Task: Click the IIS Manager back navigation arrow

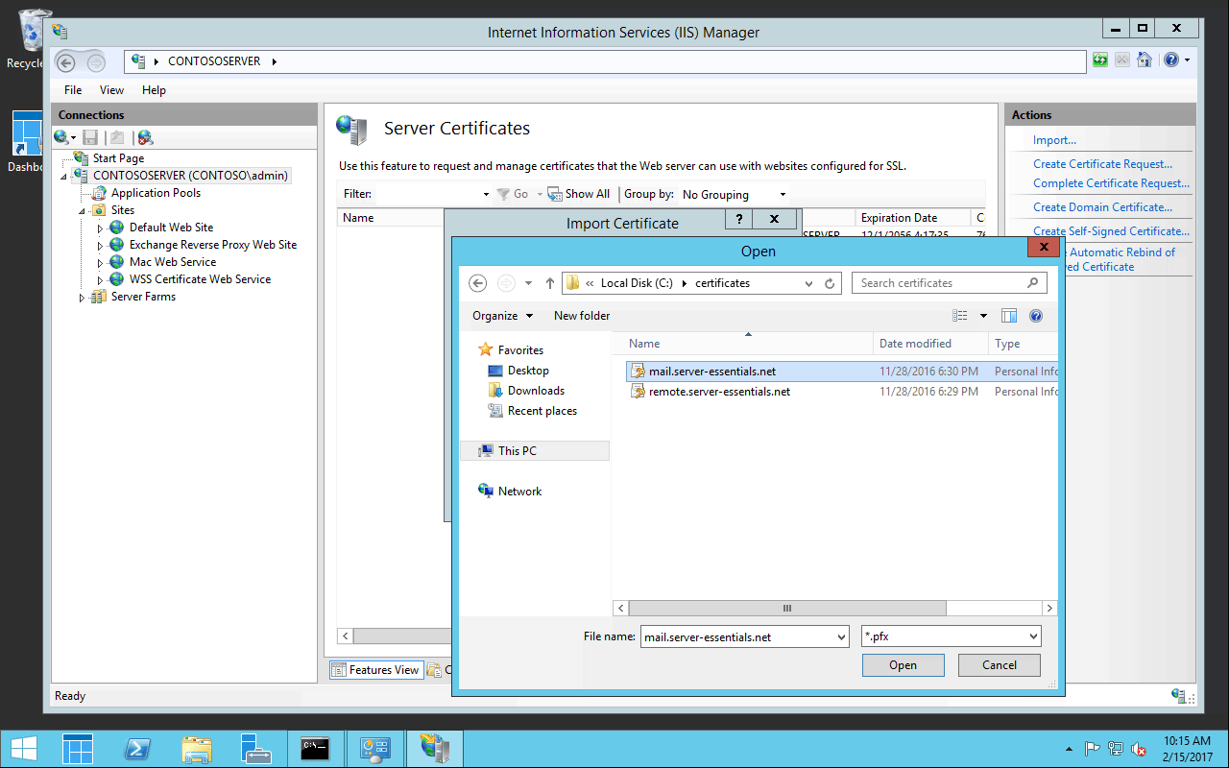Action: [65, 62]
